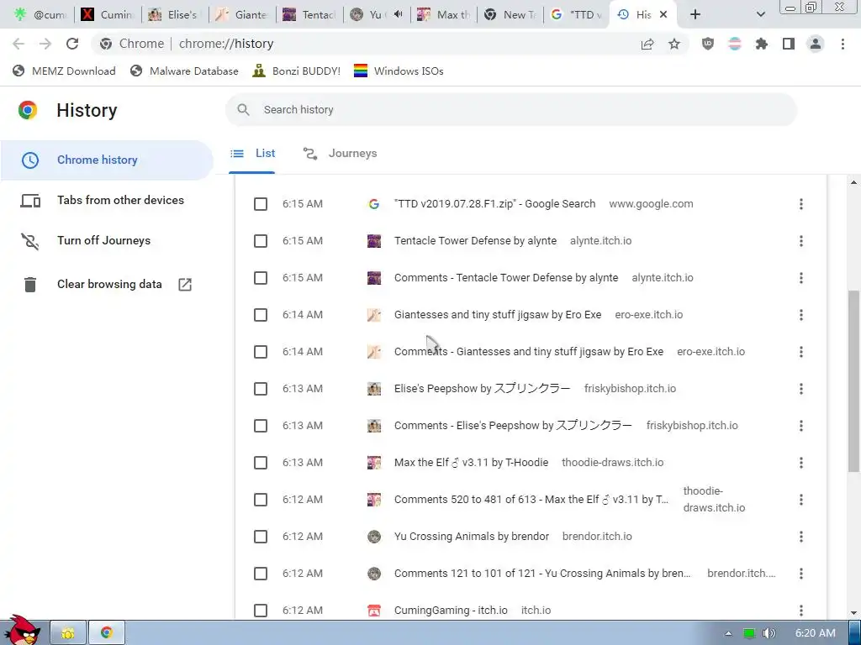Click Angry Birds start button on taskbar
The height and width of the screenshot is (645, 861).
pyautogui.click(x=22, y=630)
